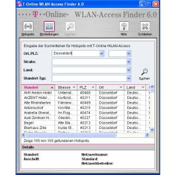Minimize the WLAN-Access Finder window
Screen dimensions: 176x175
(x=142, y=4)
